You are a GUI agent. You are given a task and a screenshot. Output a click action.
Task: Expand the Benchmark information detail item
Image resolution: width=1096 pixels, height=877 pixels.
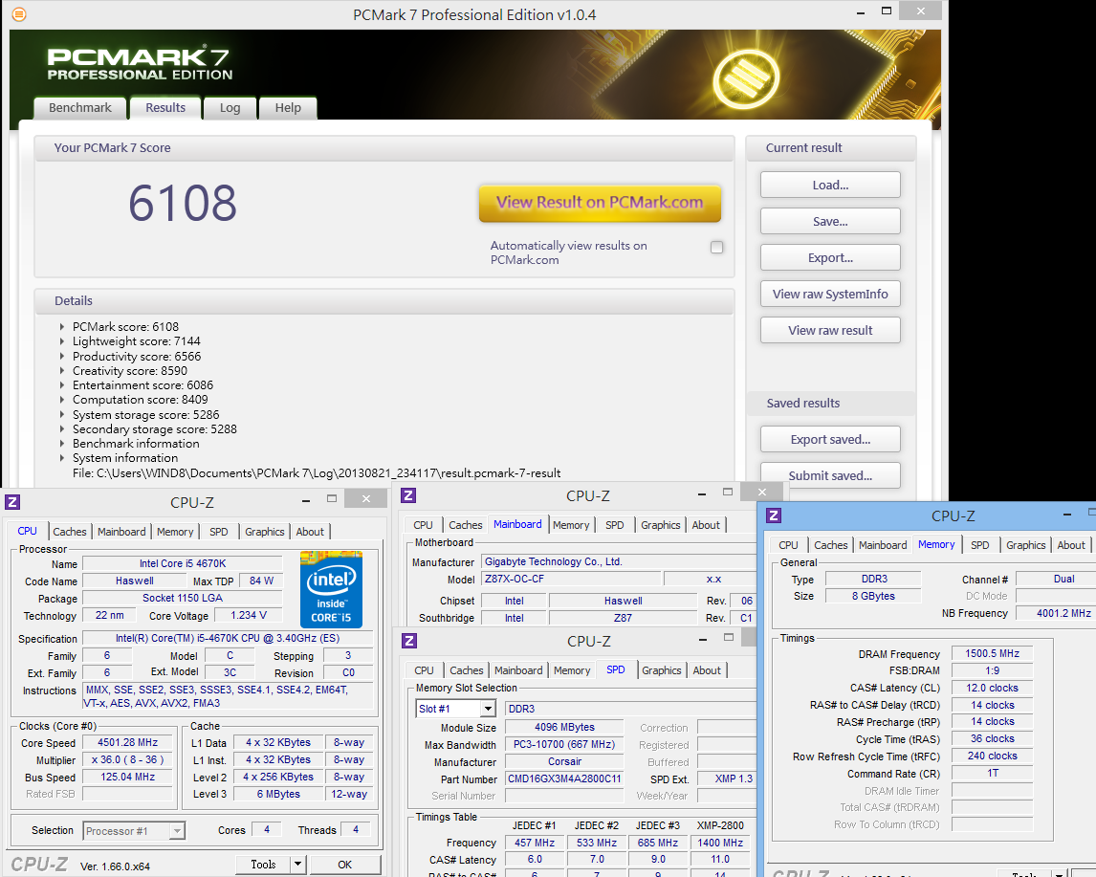(x=63, y=444)
